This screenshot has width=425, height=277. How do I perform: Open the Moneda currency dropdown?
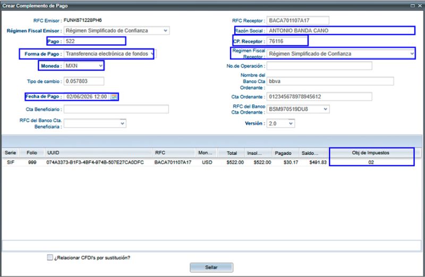tap(100, 65)
